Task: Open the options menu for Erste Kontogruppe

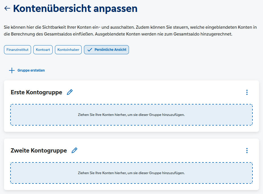Action: click(x=247, y=92)
